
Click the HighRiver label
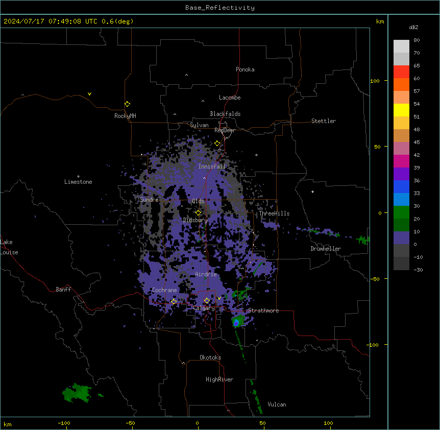[x=219, y=379]
